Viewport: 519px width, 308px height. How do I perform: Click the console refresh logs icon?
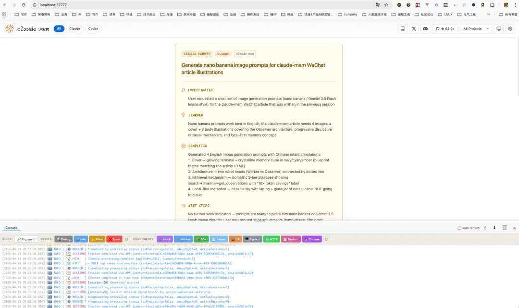tap(485, 228)
